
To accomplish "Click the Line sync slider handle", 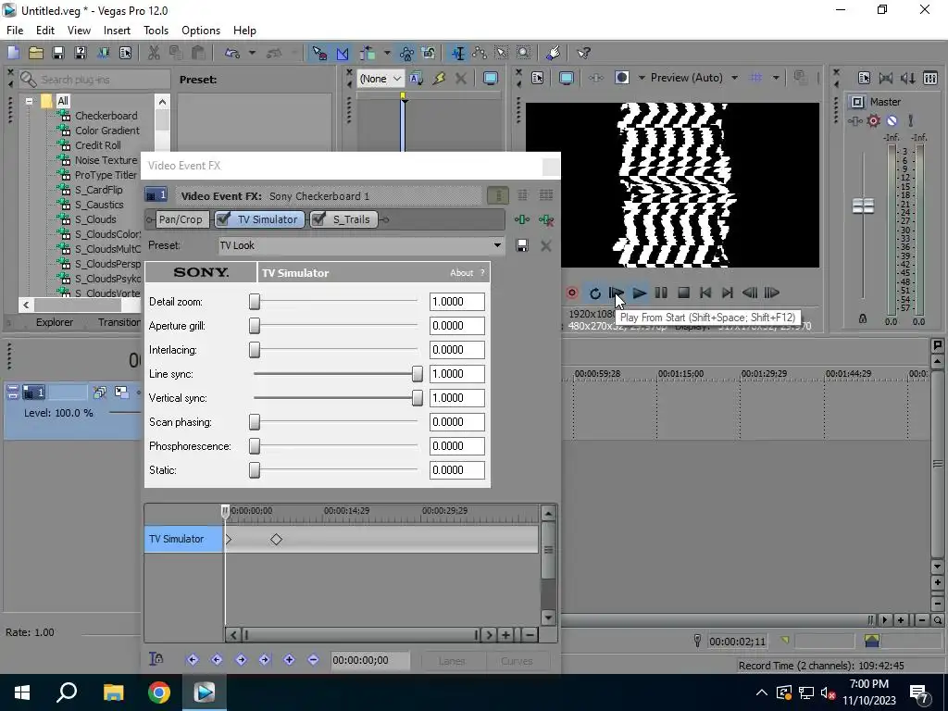I will [418, 374].
